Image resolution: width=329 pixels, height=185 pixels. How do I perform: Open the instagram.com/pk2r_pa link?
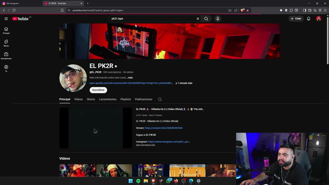[169, 142]
